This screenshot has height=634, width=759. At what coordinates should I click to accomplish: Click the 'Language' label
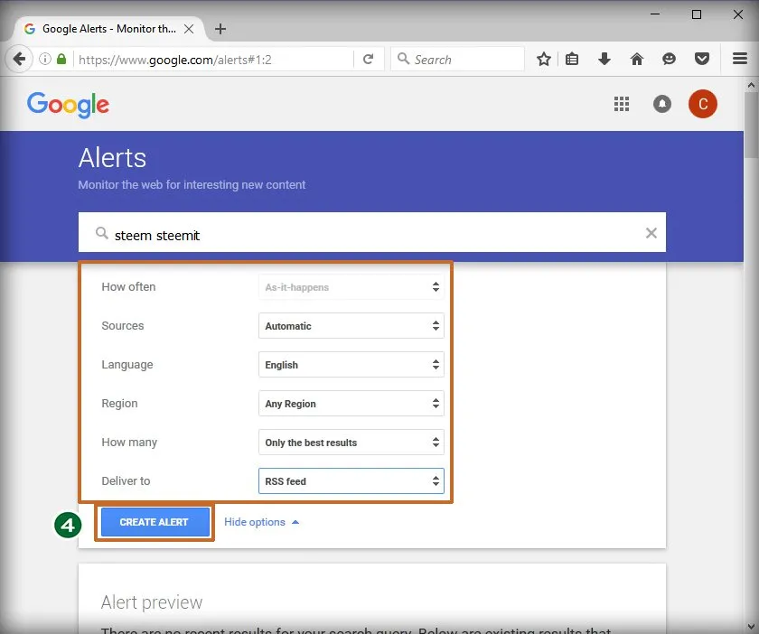coord(126,365)
